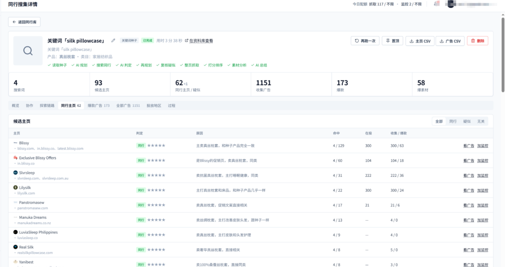Click the large search magnifier thumbnail
This screenshot has width=505, height=267.
click(28, 51)
